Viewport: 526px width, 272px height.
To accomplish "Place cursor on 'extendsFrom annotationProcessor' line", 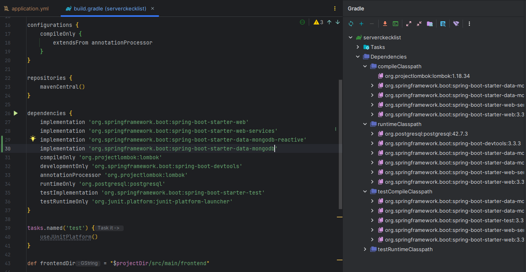I will (x=103, y=43).
